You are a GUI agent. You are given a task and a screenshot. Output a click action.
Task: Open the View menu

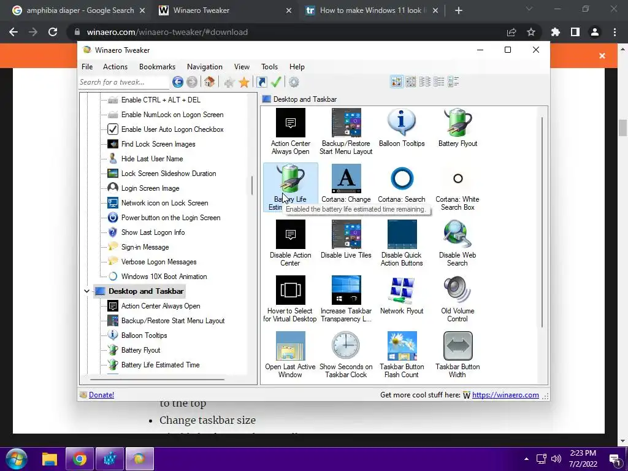[x=242, y=67]
